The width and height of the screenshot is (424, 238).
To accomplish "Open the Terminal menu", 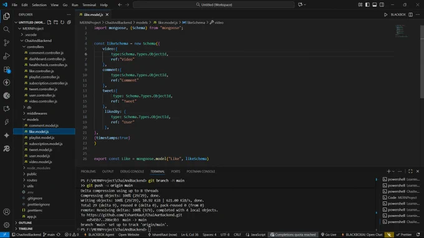I will click(x=89, y=5).
